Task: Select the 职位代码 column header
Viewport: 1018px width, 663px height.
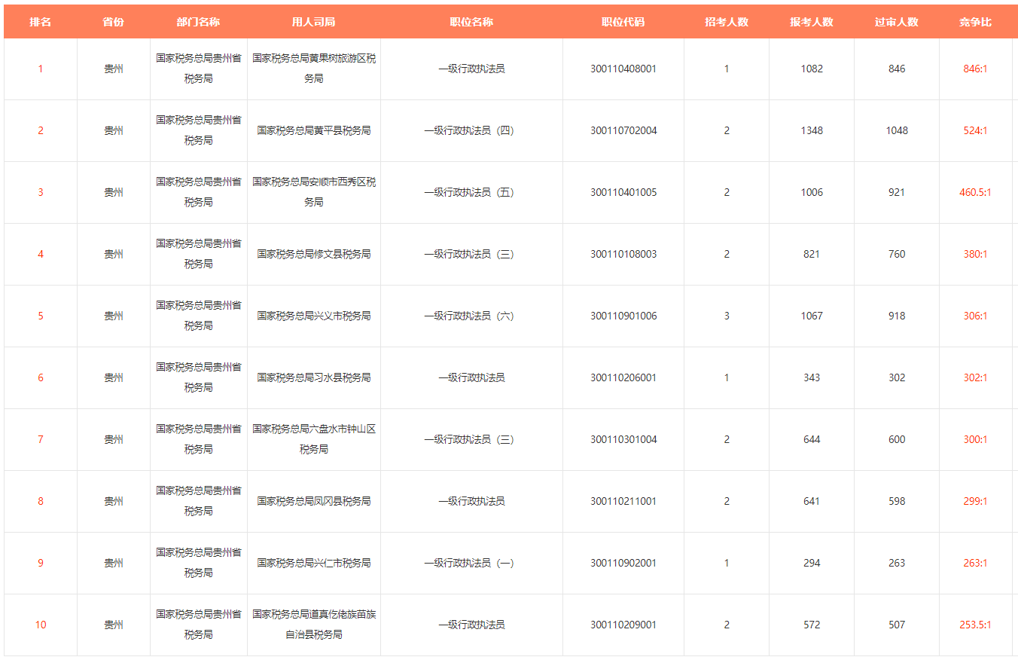Action: coord(623,22)
